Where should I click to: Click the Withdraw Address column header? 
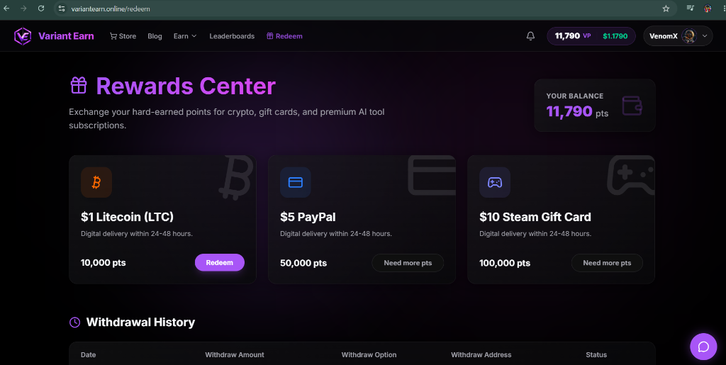(481, 355)
